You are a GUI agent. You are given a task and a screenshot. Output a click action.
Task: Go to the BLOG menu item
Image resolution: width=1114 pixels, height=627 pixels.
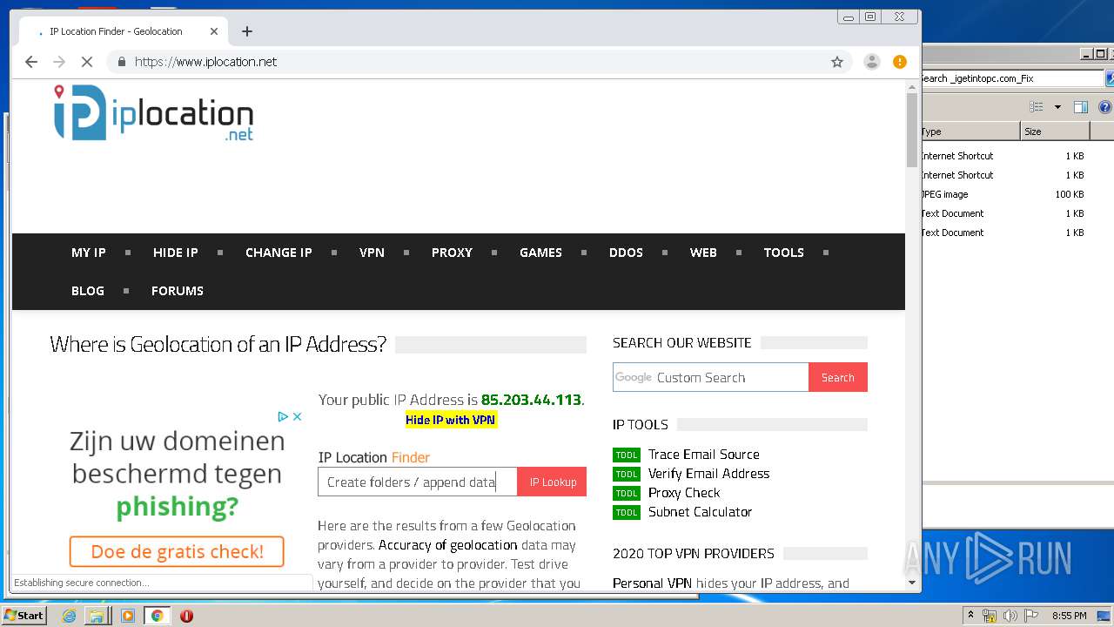tap(88, 291)
